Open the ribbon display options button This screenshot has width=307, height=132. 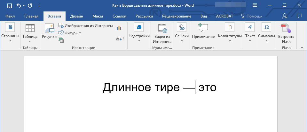(255, 5)
